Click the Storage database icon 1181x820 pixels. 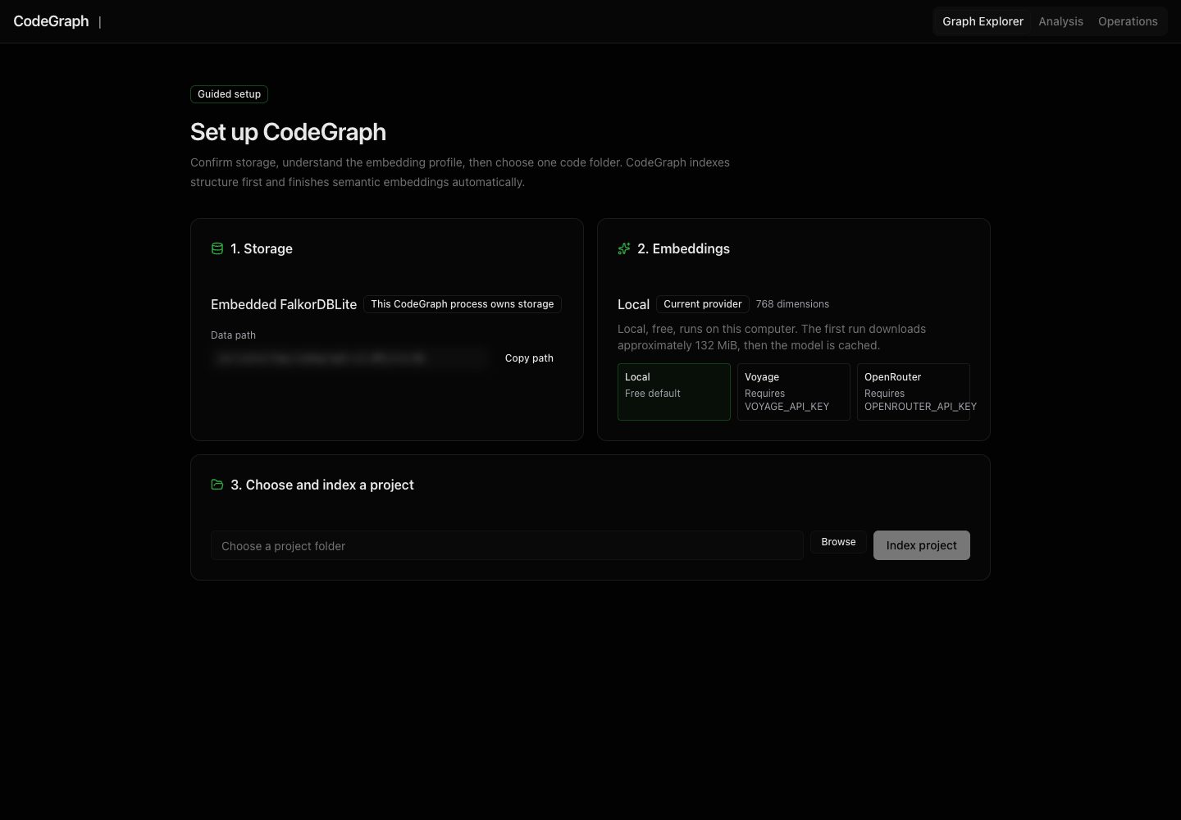[217, 248]
